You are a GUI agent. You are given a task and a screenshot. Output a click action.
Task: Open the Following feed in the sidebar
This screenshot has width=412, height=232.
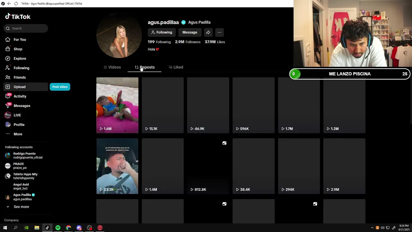[21, 68]
